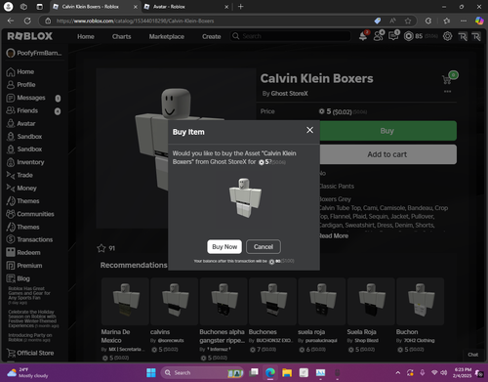Screen dimensions: 488x382
Task: Open the settings gear icon
Action: [448, 36]
